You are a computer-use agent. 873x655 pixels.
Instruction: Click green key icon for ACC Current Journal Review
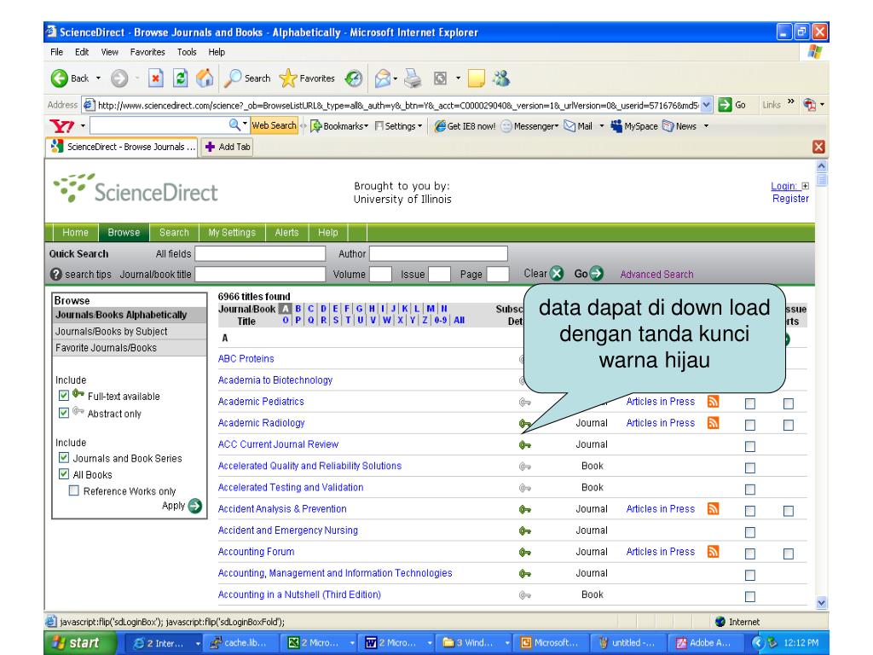[x=524, y=444]
